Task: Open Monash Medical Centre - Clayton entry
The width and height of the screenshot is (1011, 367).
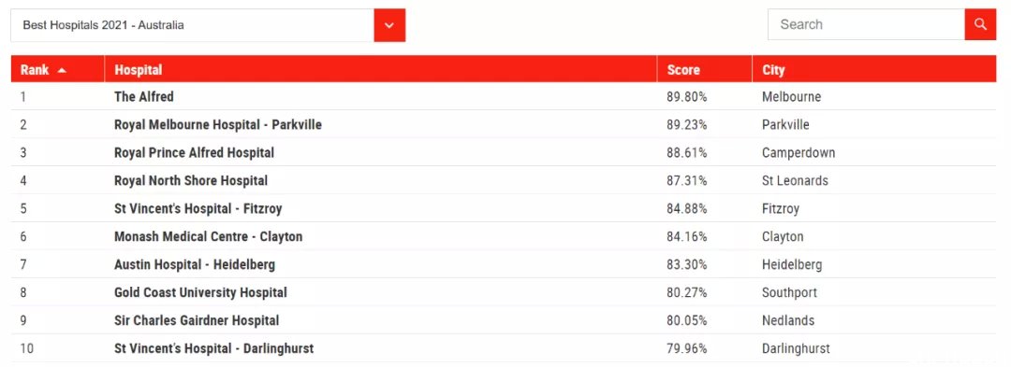Action: click(x=208, y=236)
